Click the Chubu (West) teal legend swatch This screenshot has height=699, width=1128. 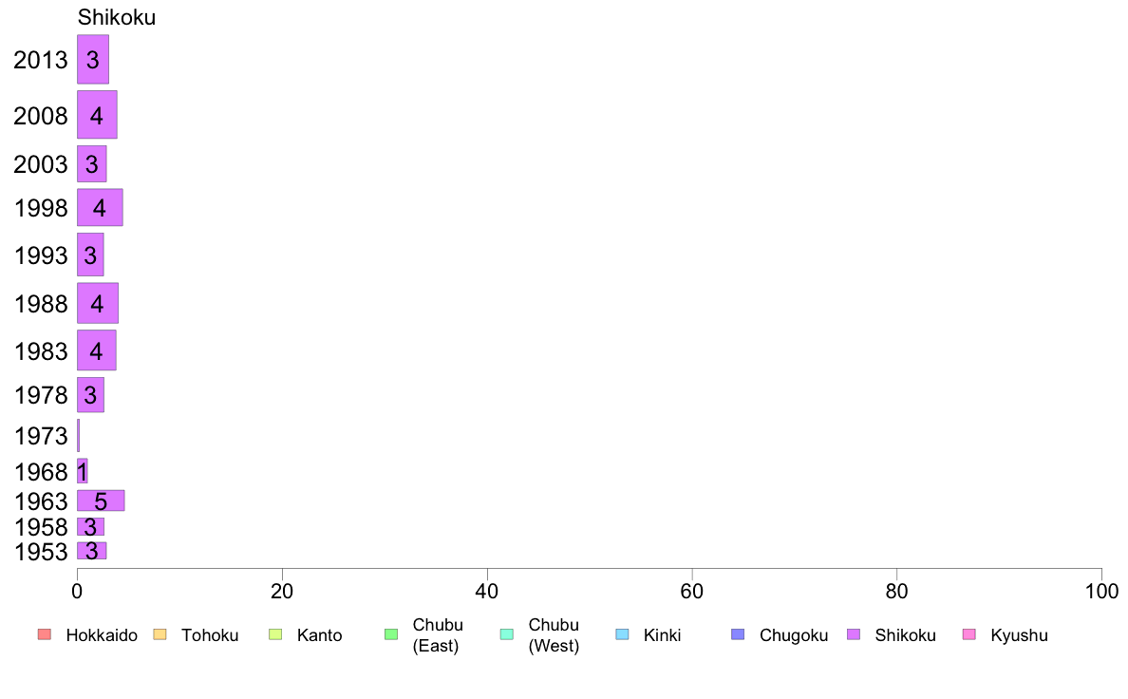point(506,634)
